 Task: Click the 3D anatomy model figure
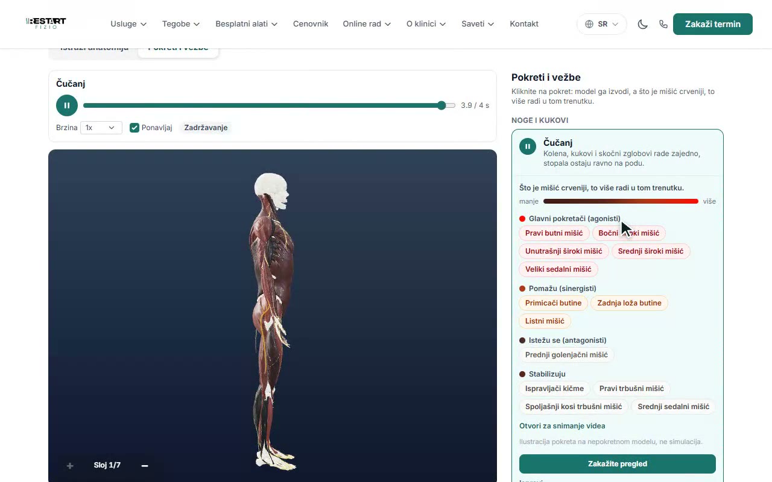273,321
